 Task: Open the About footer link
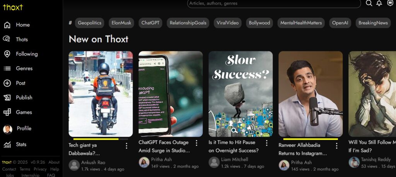tap(54, 162)
